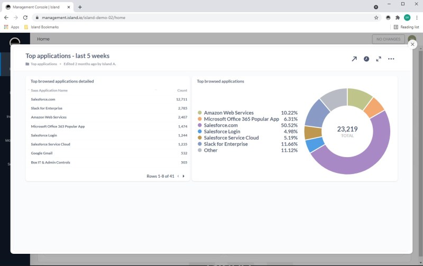Viewport: 423px width, 266px height.
Task: Click the Chrome profile indicator in title bar
Action: coord(376,7)
